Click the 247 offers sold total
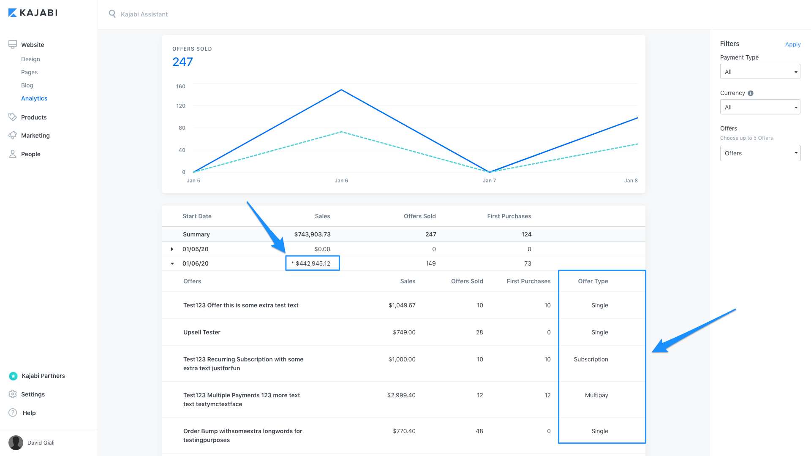The width and height of the screenshot is (811, 456). [x=182, y=62]
